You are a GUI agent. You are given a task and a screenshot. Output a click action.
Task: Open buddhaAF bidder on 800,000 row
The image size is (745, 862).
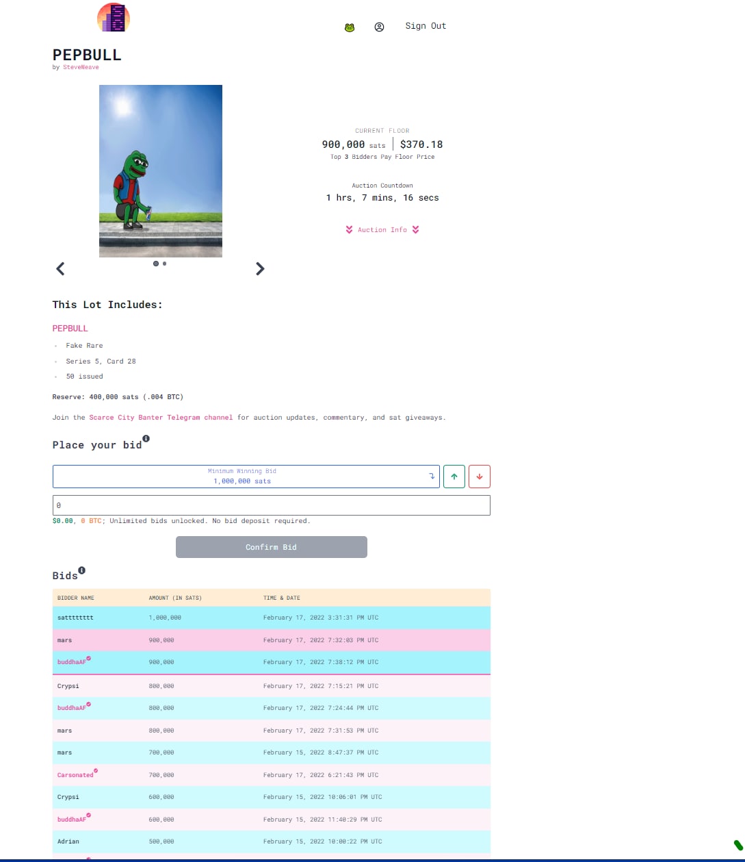point(72,709)
